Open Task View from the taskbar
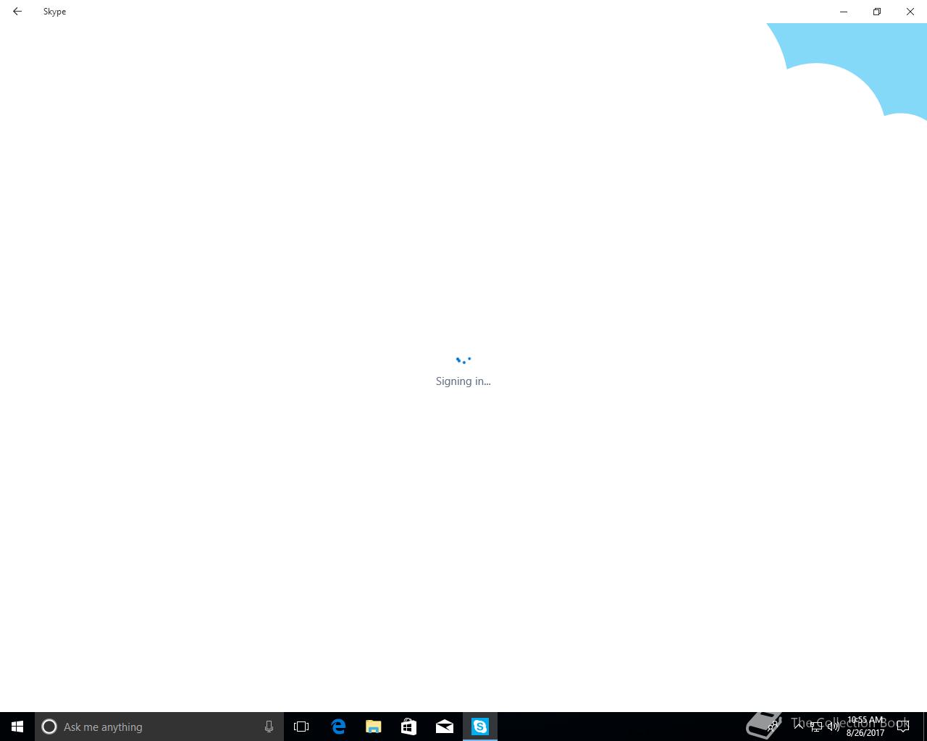Screen dimensions: 927x741 (301, 727)
